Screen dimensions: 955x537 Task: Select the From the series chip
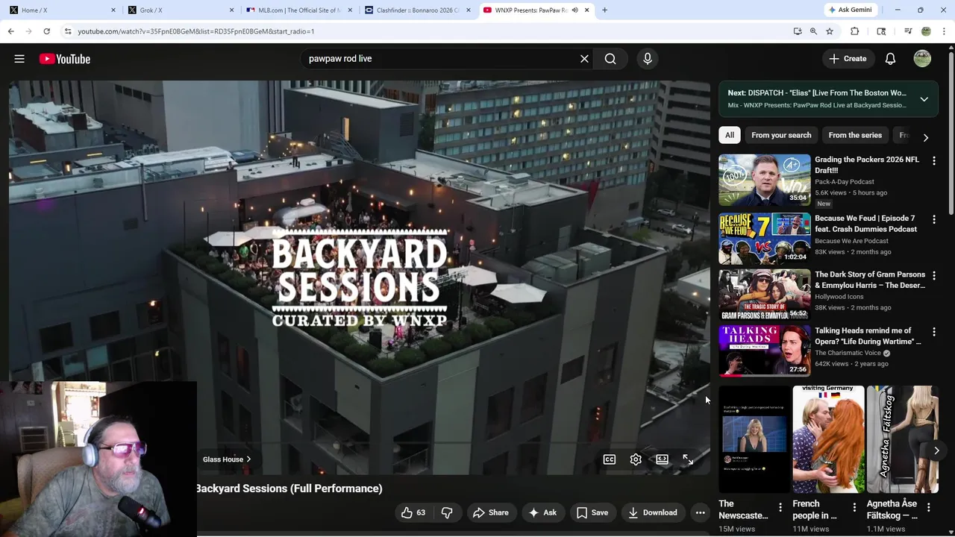pyautogui.click(x=855, y=135)
